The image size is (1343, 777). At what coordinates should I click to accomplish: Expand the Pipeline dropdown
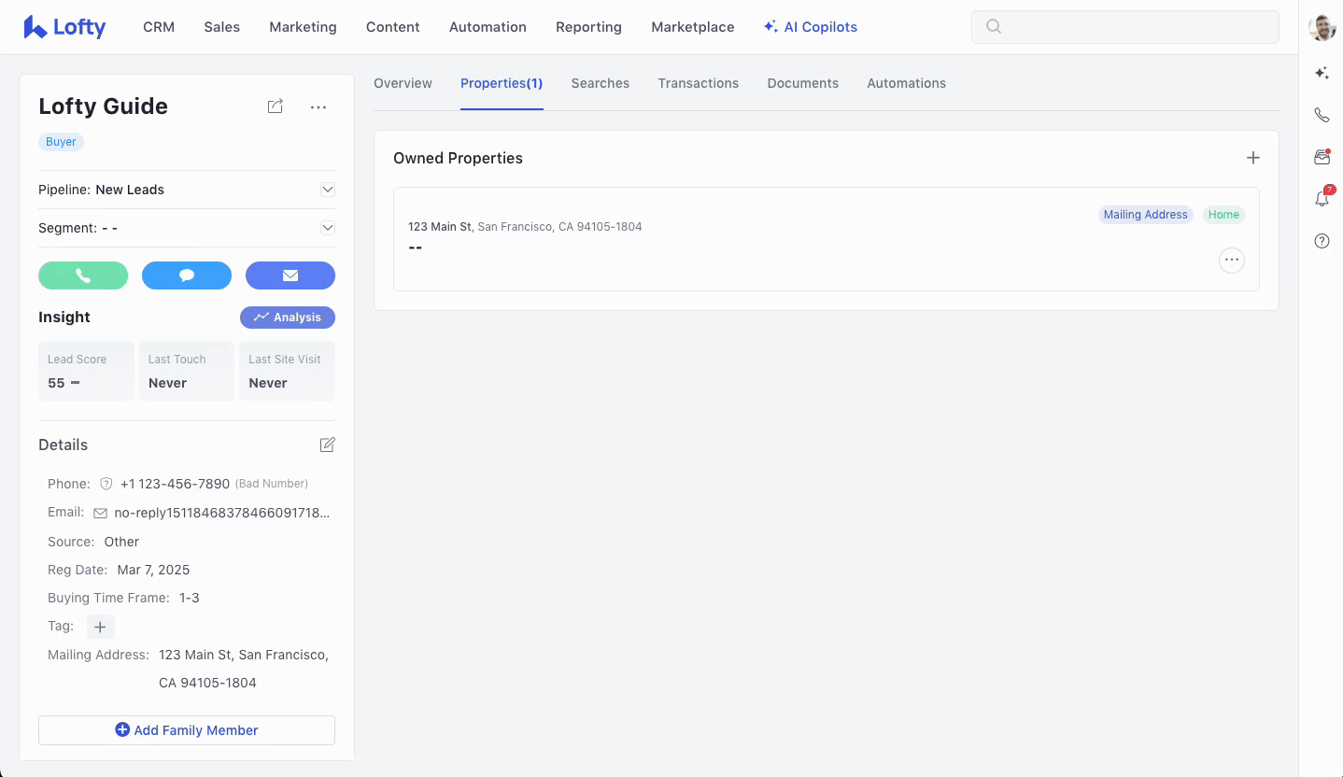pos(328,190)
